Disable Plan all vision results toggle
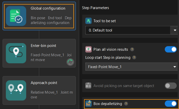The height and width of the screenshot is (109, 179). [171, 49]
